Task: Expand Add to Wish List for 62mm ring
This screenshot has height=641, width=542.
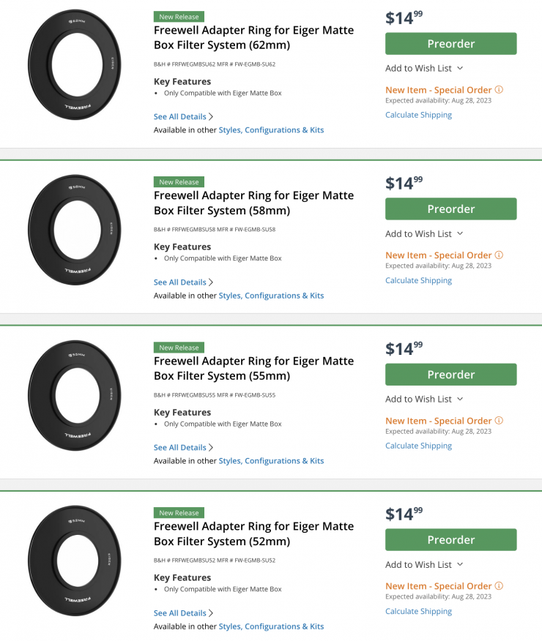Action: 424,68
